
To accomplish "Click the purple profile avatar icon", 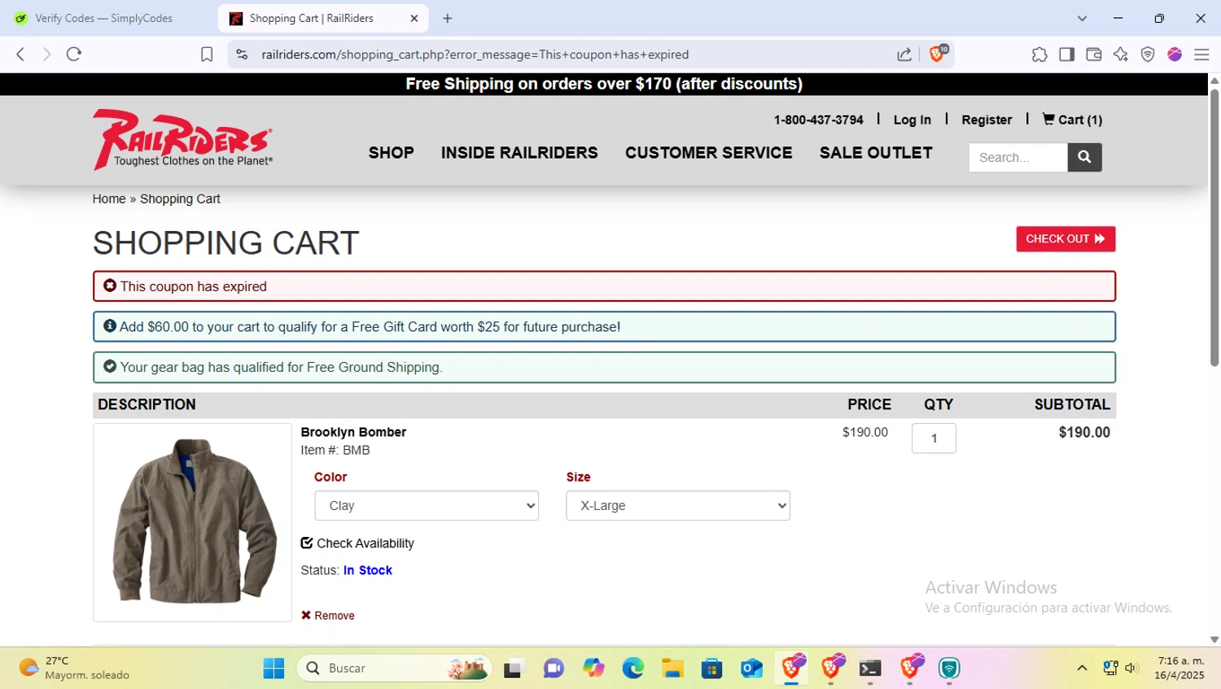I will point(1175,55).
